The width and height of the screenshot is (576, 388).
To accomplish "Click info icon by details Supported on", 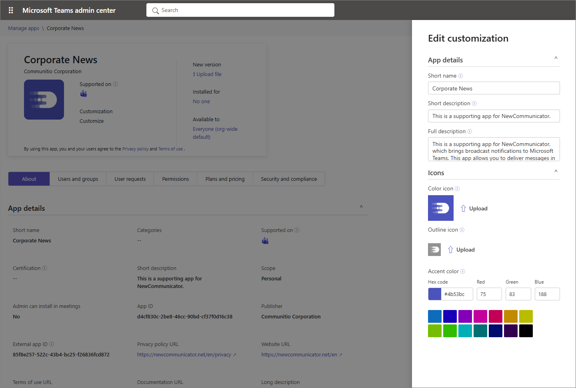I will click(x=297, y=230).
